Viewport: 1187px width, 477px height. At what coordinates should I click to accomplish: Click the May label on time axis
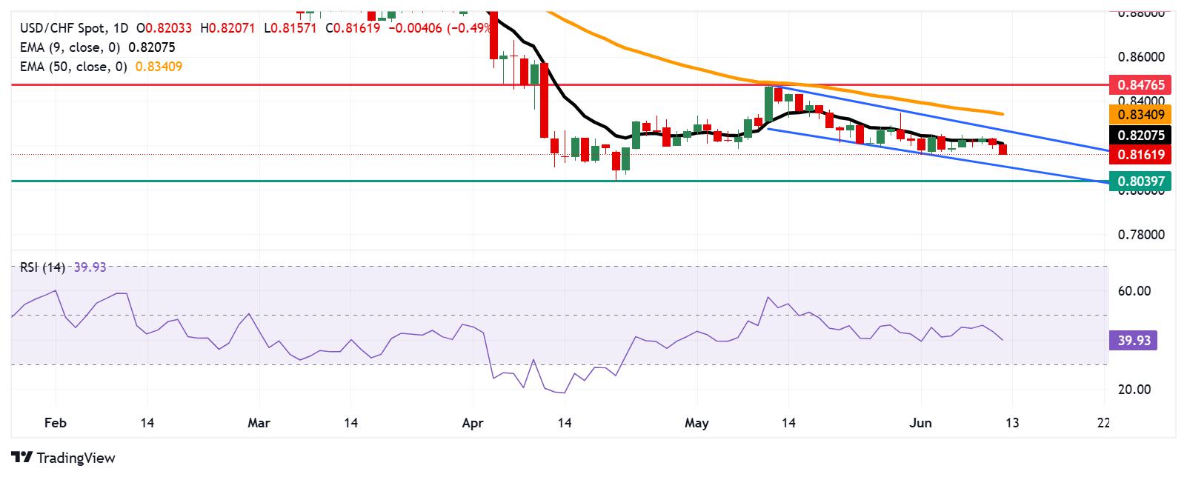696,423
